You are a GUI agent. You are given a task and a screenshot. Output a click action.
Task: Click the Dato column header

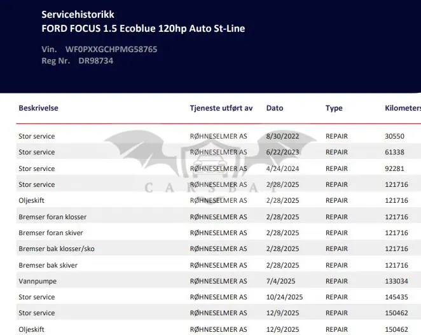[x=275, y=108]
